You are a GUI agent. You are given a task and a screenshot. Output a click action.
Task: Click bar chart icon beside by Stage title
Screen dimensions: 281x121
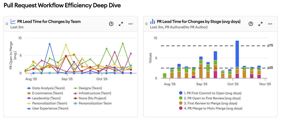point(153,22)
